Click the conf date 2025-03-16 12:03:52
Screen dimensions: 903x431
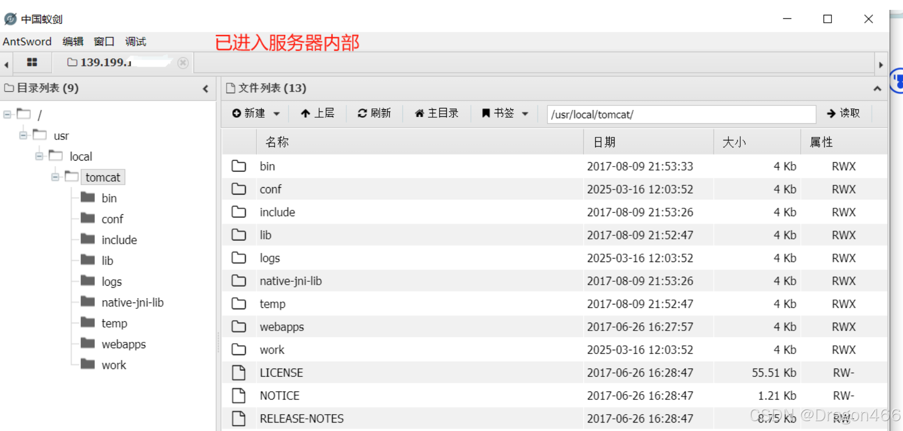coord(640,189)
